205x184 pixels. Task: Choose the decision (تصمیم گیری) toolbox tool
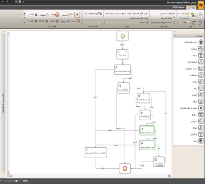tap(201, 62)
